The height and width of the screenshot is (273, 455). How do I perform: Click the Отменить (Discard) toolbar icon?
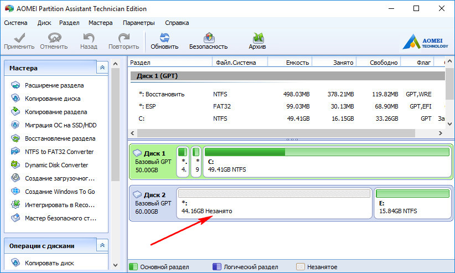(x=54, y=38)
